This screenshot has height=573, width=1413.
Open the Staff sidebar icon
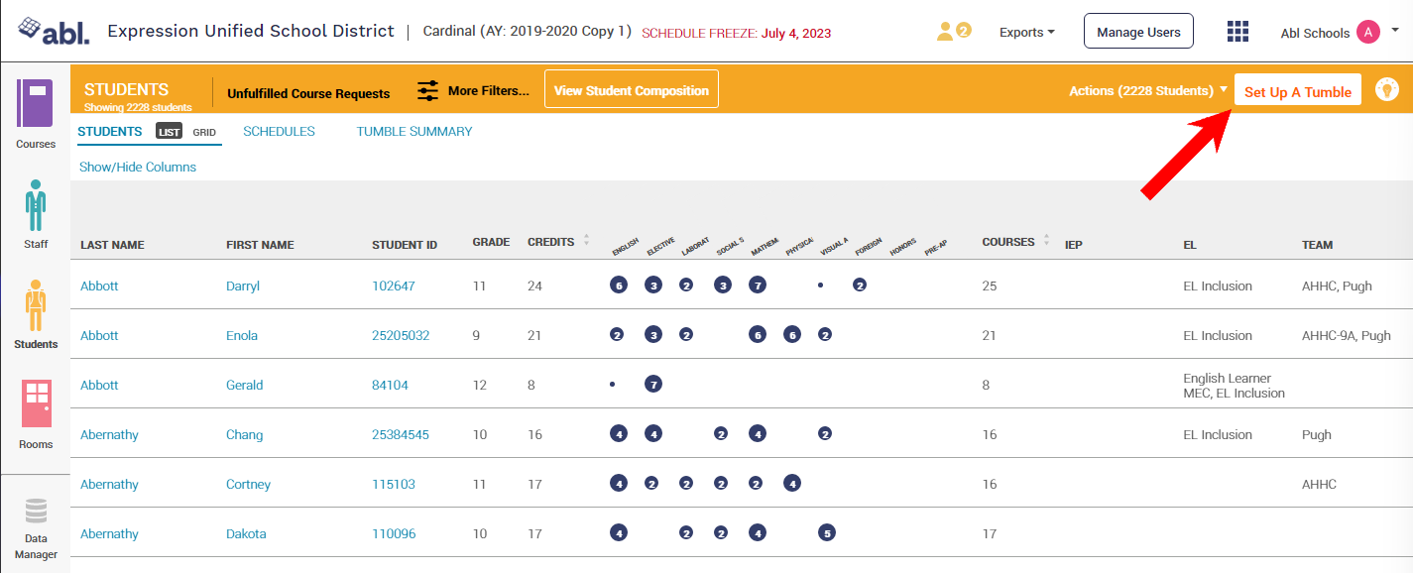click(35, 204)
